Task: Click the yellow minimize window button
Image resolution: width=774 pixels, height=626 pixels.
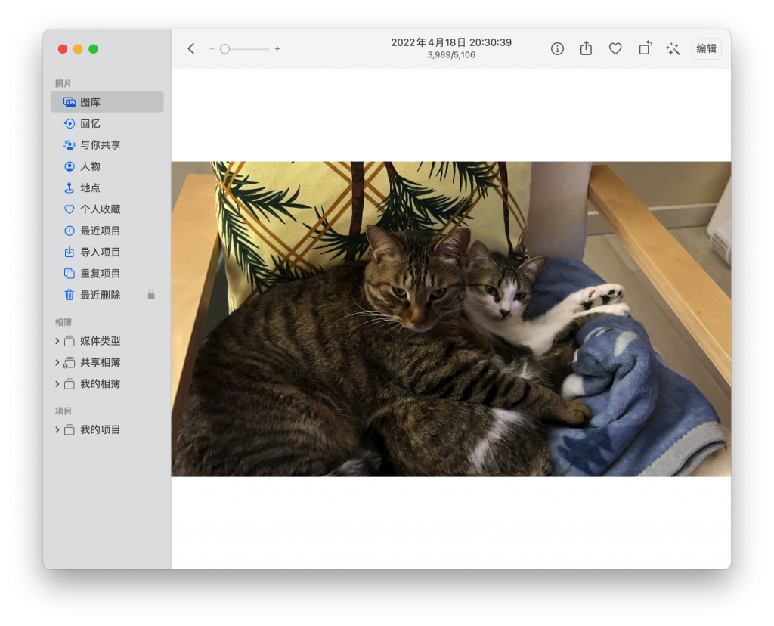Action: [78, 49]
